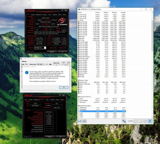This screenshot has width=160, height=144.
Task: Switch to the Bench tab in the CPU-Z memory window
Action: (58, 100)
